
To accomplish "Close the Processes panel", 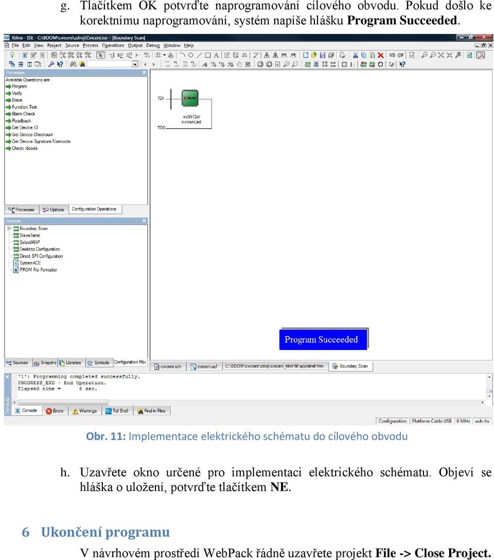I will [144, 73].
